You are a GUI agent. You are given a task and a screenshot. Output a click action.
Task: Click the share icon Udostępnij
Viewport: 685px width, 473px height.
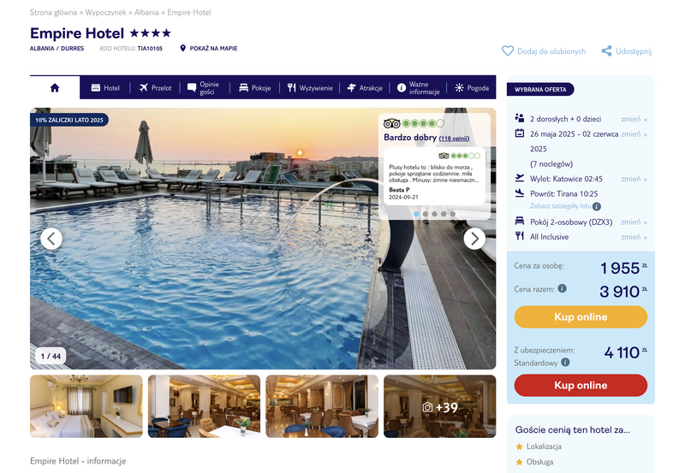click(606, 51)
